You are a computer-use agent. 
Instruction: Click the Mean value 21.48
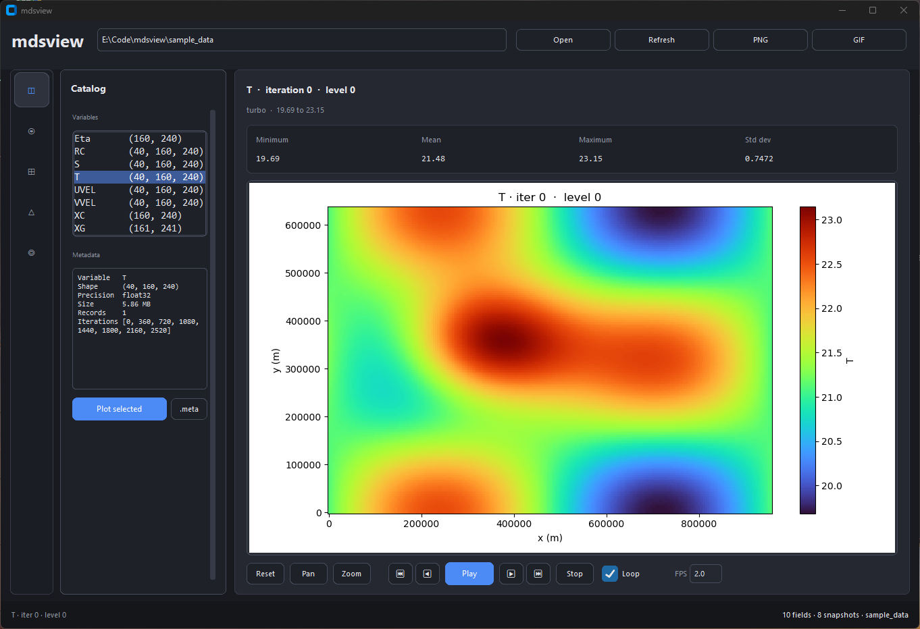click(x=433, y=159)
